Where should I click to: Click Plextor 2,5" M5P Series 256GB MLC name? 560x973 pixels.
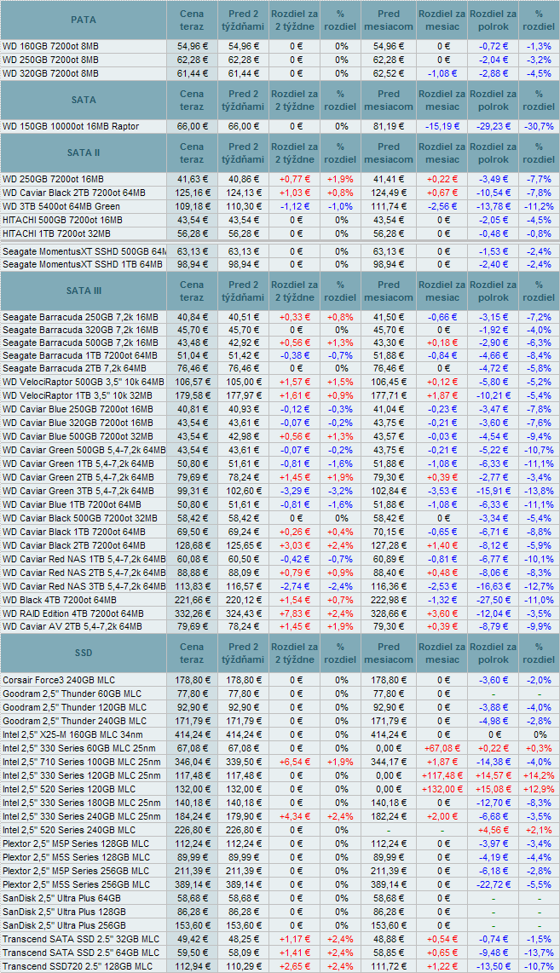77,871
